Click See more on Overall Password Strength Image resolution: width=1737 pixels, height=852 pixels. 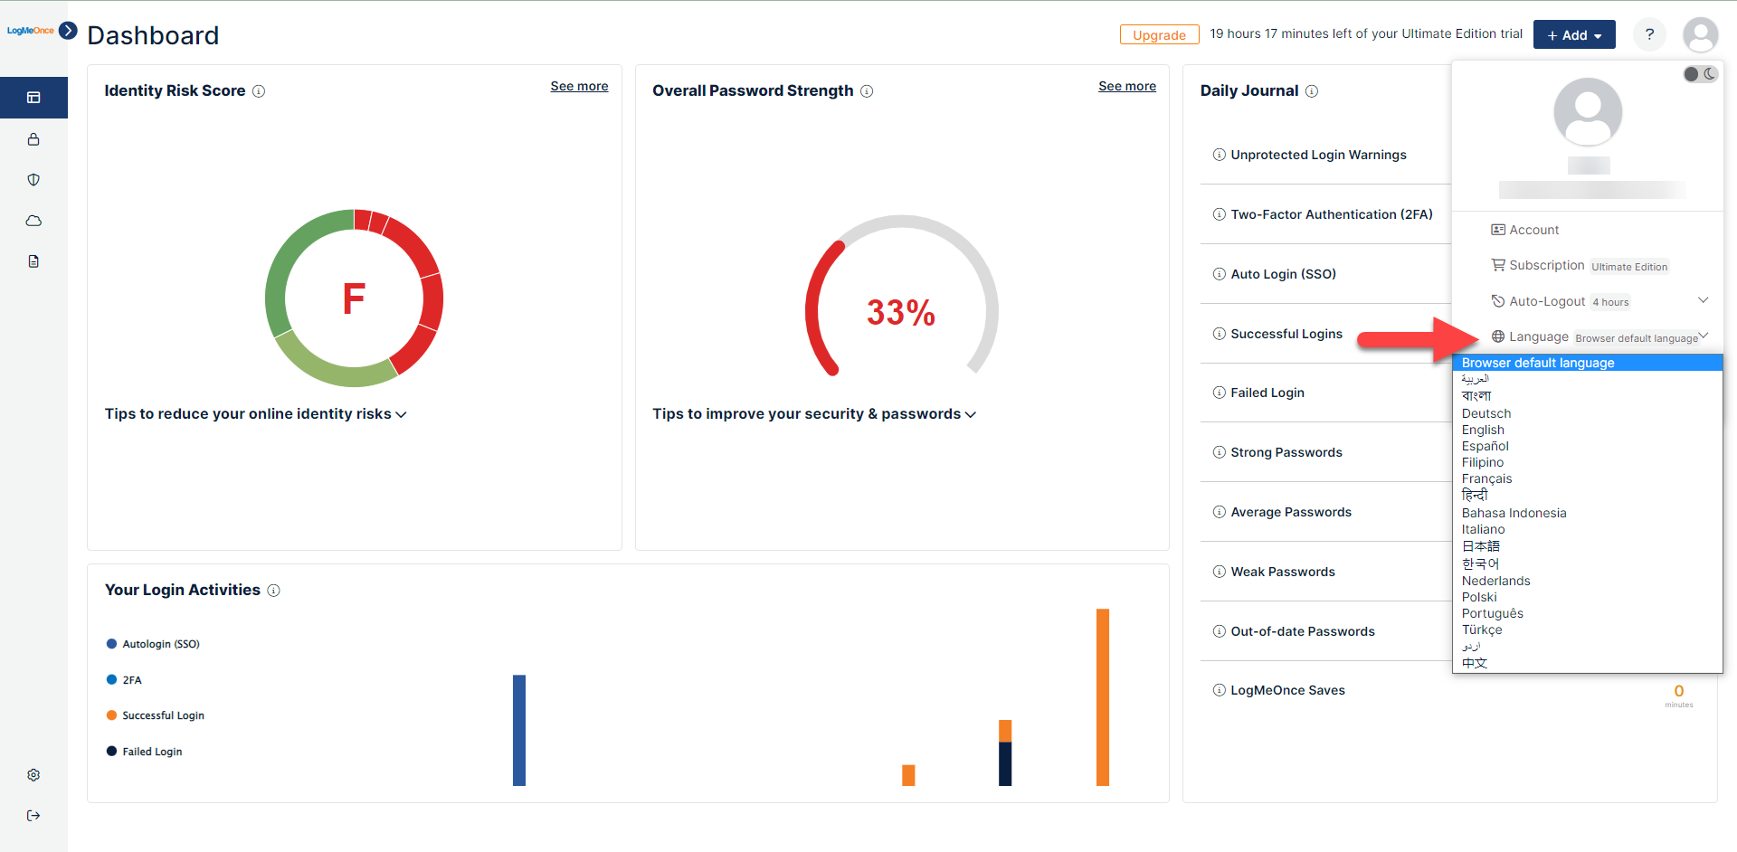(x=1127, y=86)
